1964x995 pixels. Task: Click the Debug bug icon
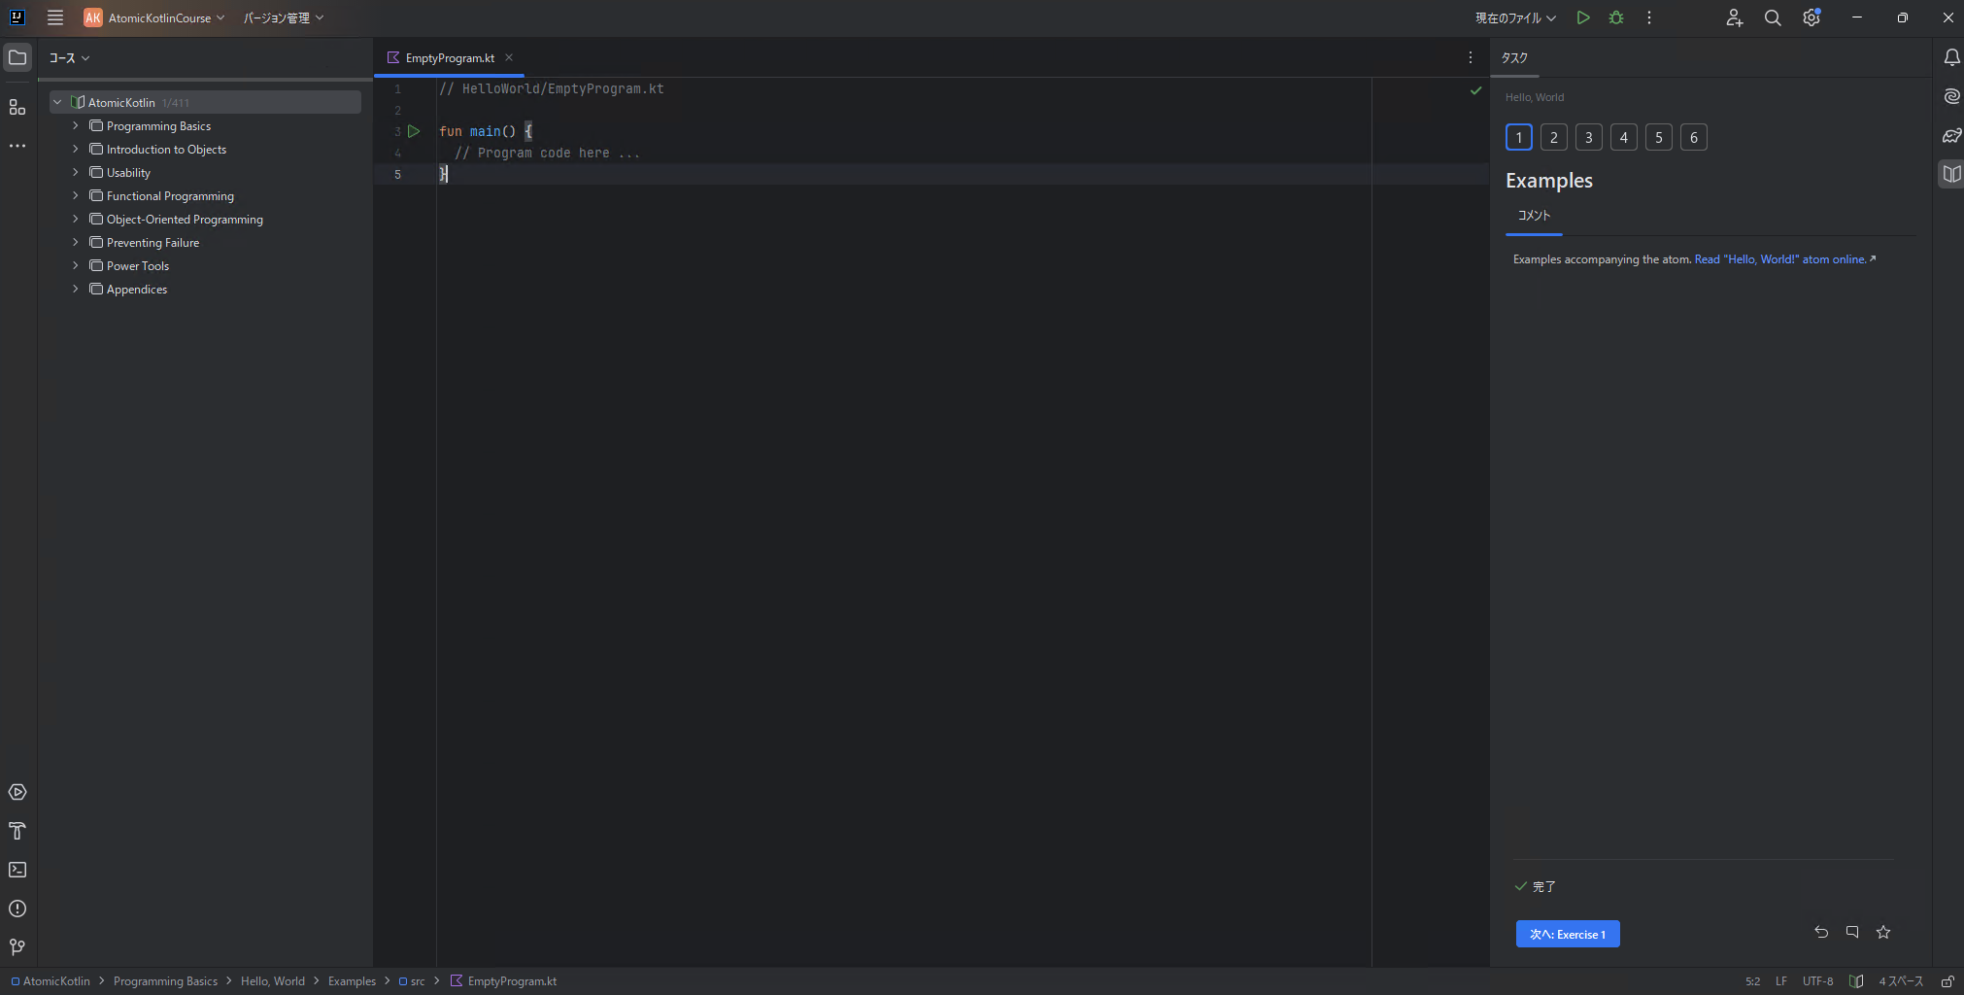coord(1616,17)
